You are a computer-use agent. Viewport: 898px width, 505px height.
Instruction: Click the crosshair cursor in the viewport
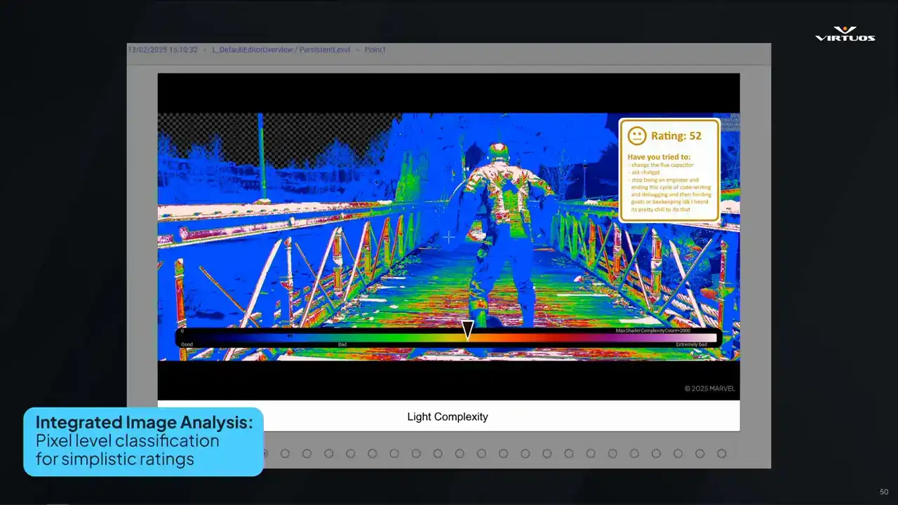448,237
